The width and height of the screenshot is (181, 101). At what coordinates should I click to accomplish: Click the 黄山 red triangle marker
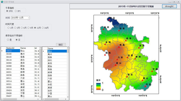tap(142, 80)
